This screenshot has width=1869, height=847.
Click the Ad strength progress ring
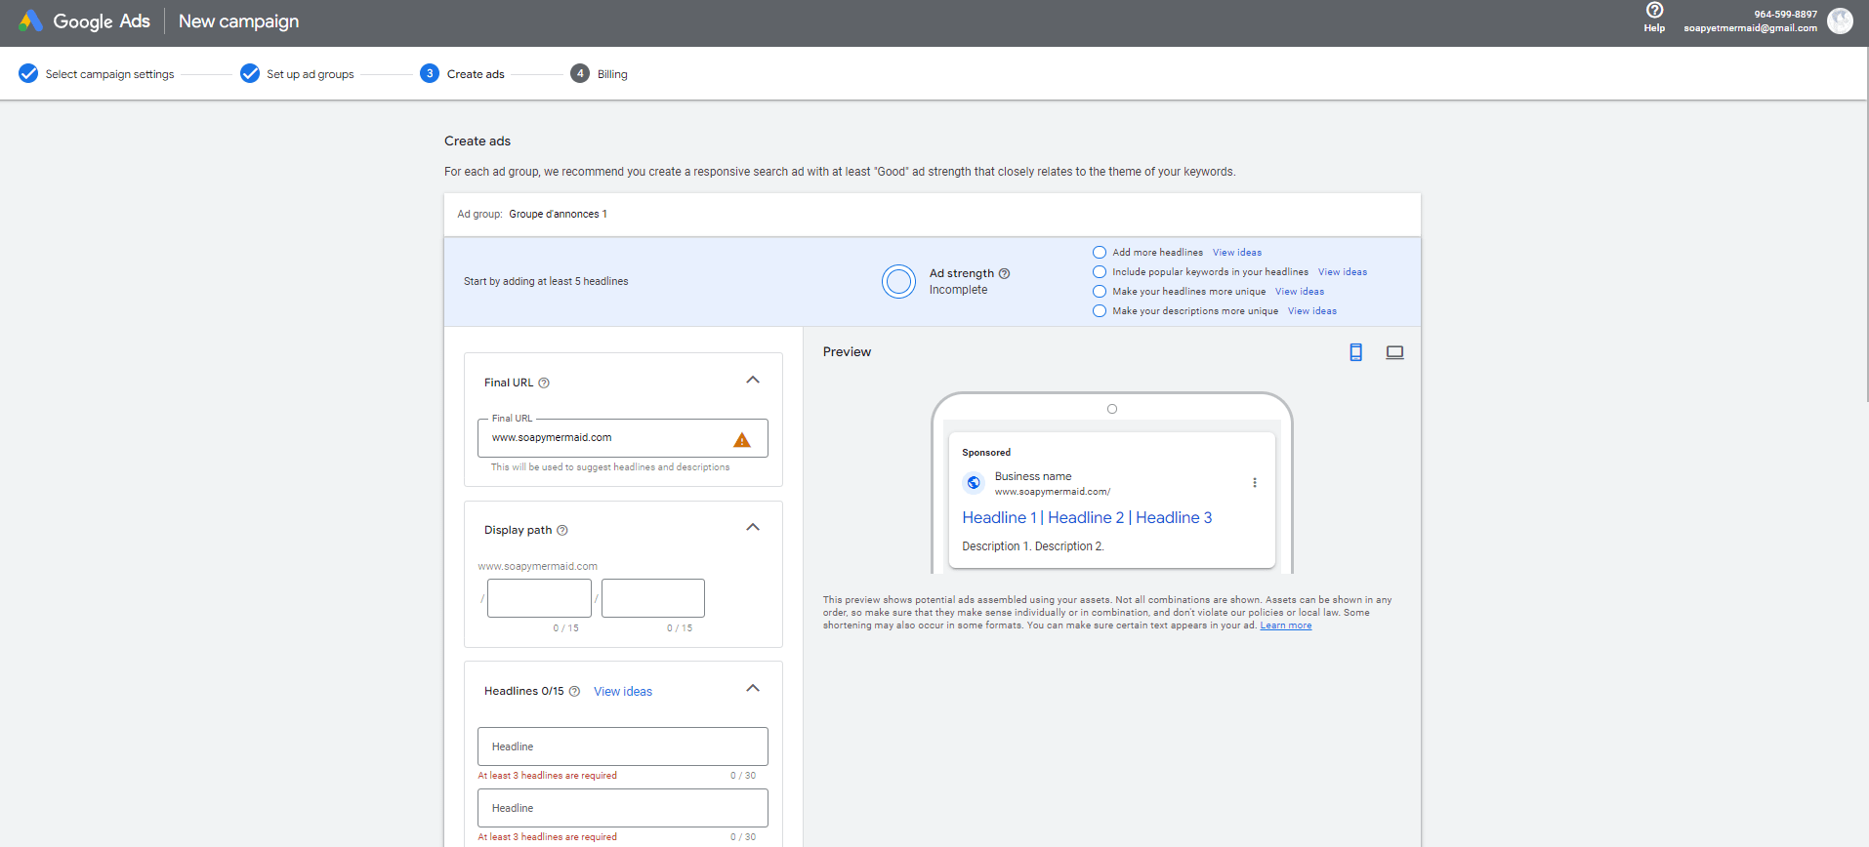[898, 281]
